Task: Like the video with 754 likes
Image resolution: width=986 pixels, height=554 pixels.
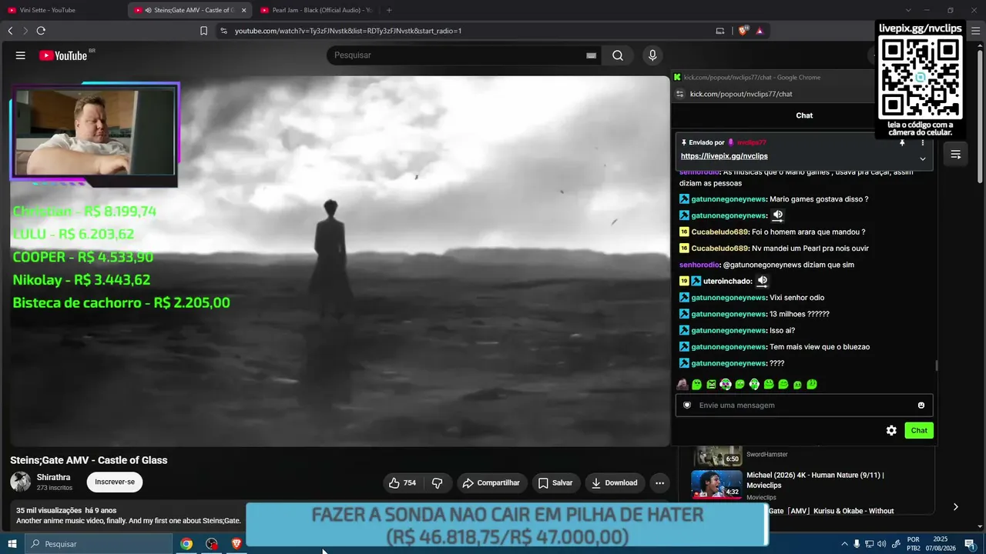Action: point(403,483)
